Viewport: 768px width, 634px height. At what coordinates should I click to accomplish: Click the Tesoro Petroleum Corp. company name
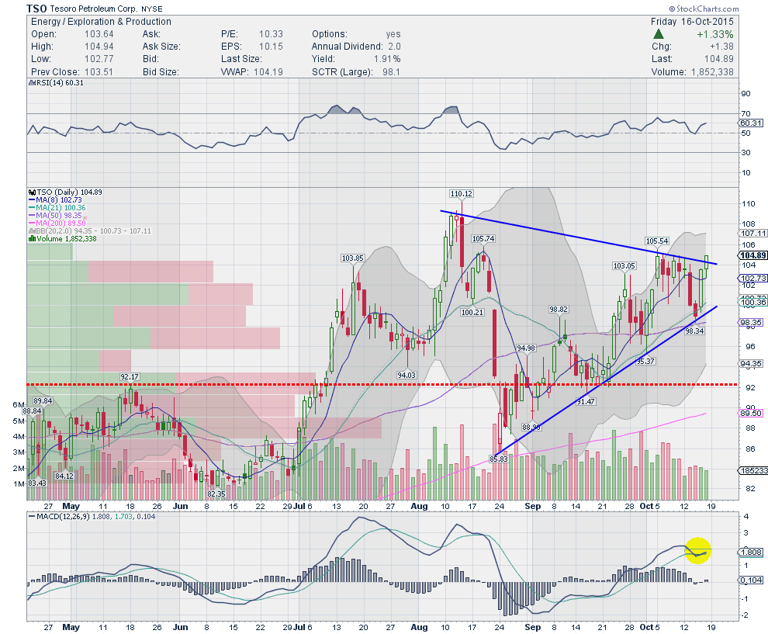[x=94, y=9]
